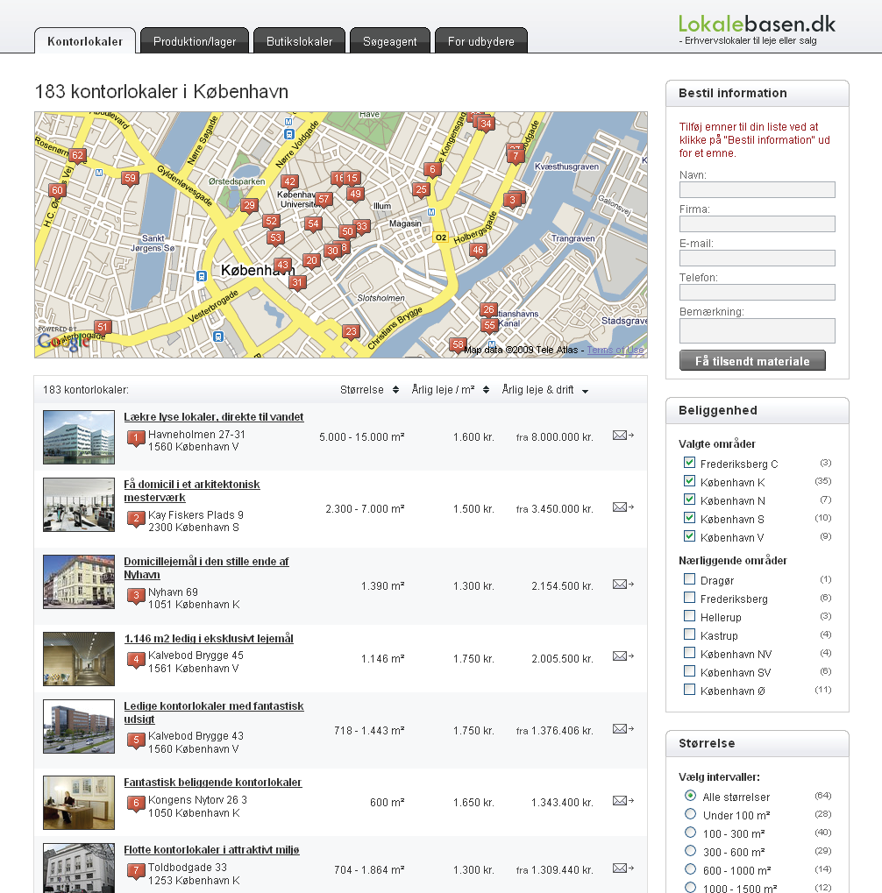Open the Søgeagent tab
Viewport: 882px width, 893px height.
(x=390, y=41)
